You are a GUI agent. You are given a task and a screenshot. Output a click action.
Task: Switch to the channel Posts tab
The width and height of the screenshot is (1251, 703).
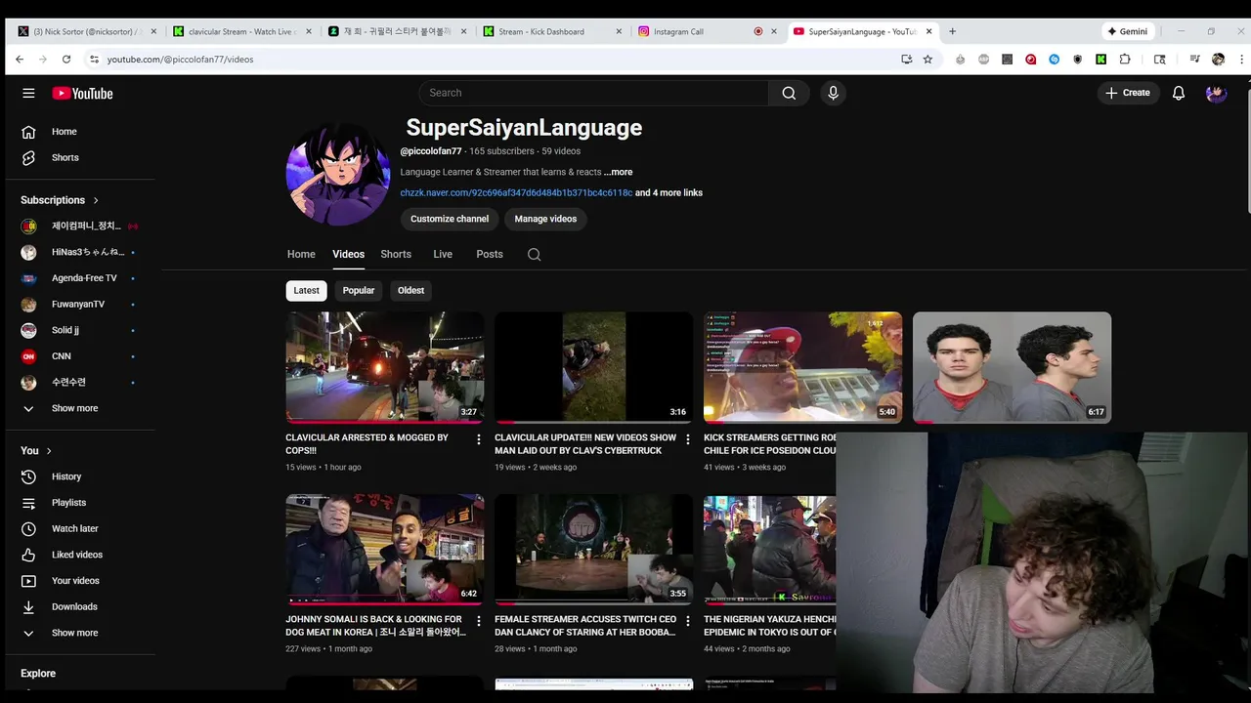(x=490, y=254)
